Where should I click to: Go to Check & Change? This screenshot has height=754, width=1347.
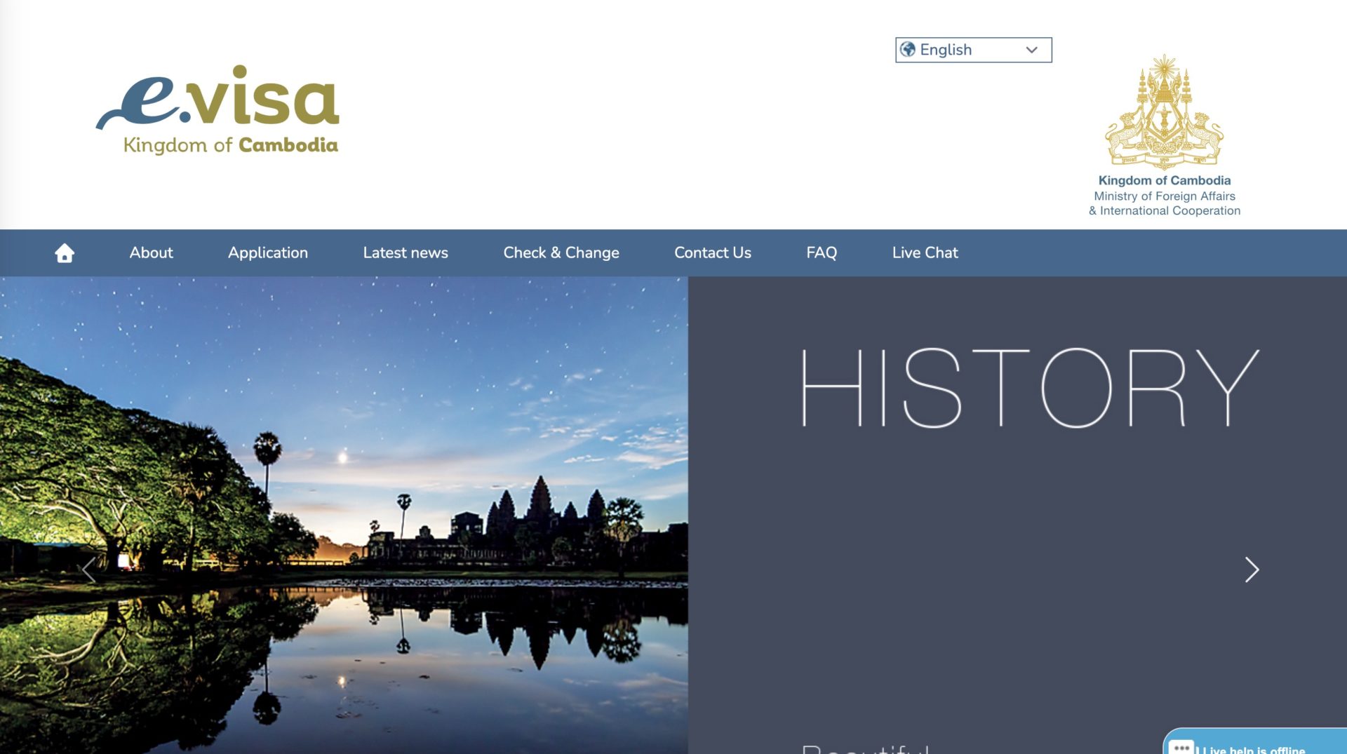click(561, 253)
